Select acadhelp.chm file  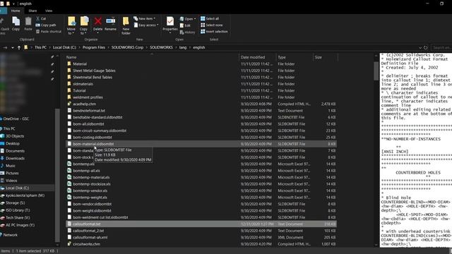[x=84, y=104]
